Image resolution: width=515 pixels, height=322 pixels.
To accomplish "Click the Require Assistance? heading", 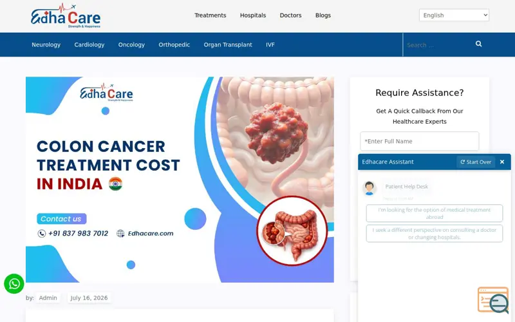I will [420, 93].
